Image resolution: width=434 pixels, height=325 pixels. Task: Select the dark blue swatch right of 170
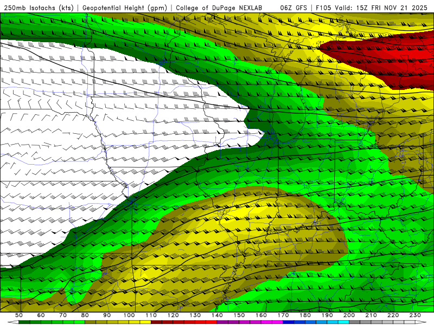289,322
